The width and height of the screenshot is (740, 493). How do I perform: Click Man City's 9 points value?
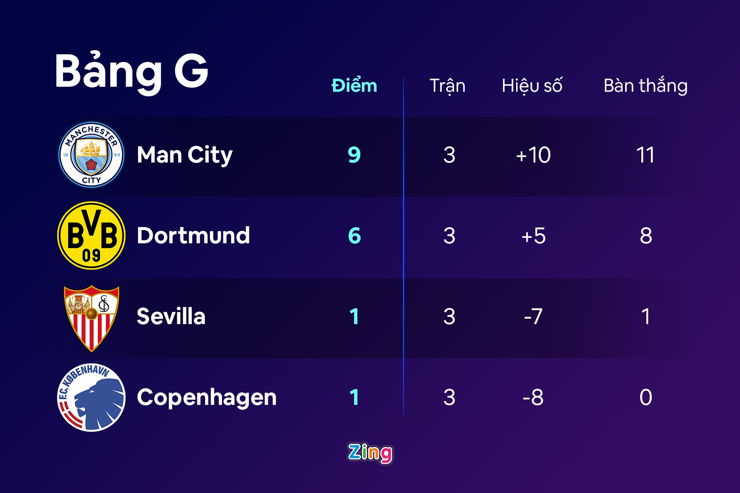[x=354, y=155]
